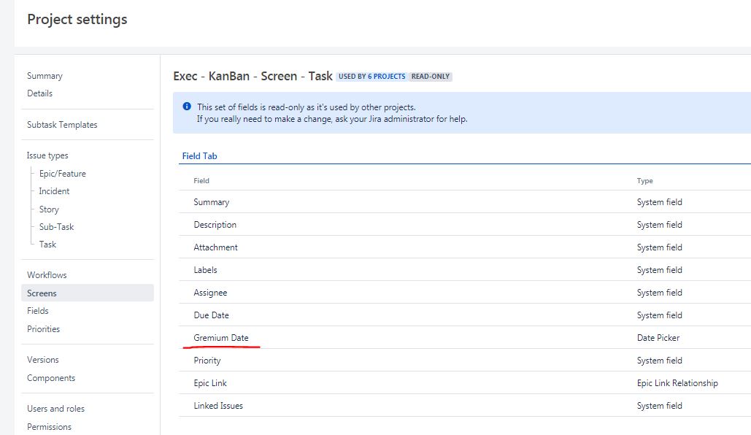Click the Priority field row
Screen dimensions: 751x435
[465, 361]
